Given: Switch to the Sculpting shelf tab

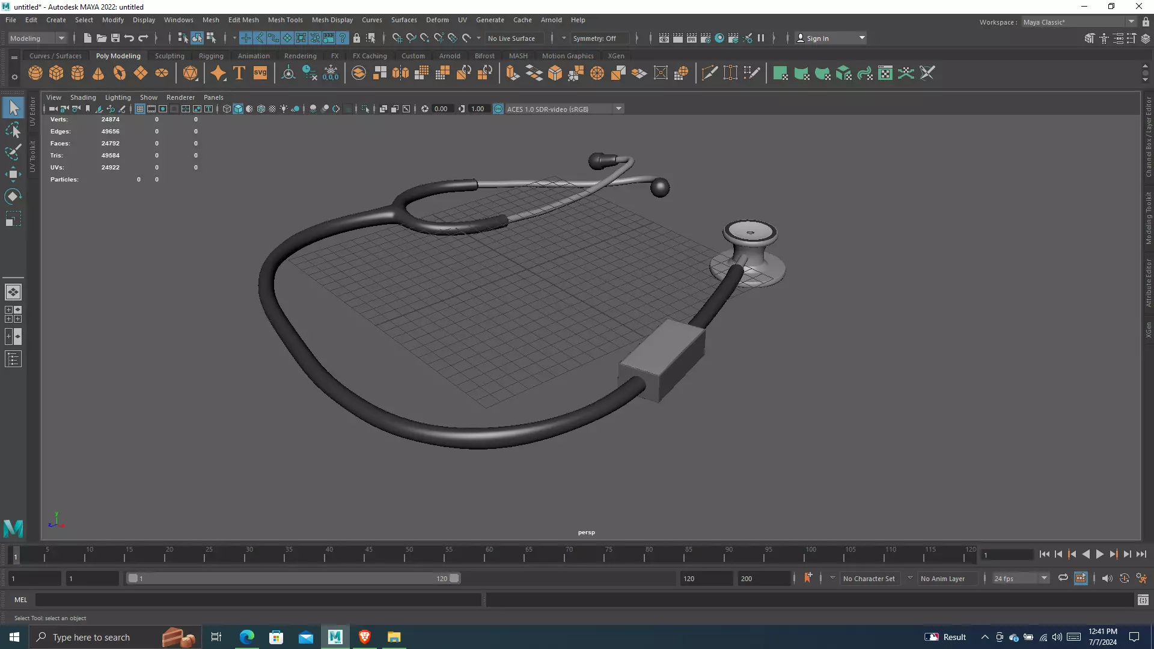Looking at the screenshot, I should (x=169, y=56).
